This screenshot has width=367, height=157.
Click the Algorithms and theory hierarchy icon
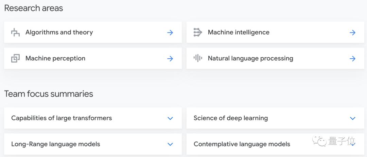pos(15,32)
